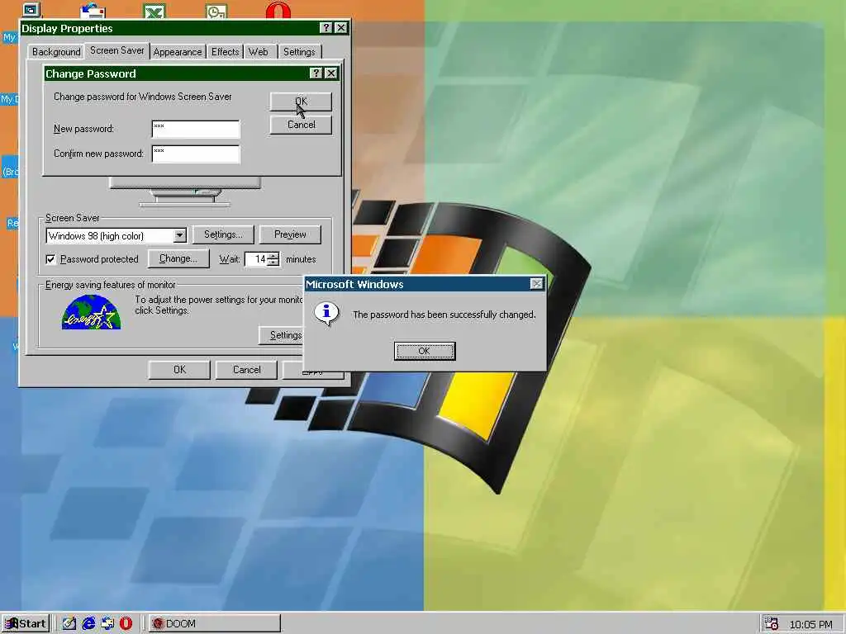Switch to the Background tab
The width and height of the screenshot is (846, 634).
point(56,52)
